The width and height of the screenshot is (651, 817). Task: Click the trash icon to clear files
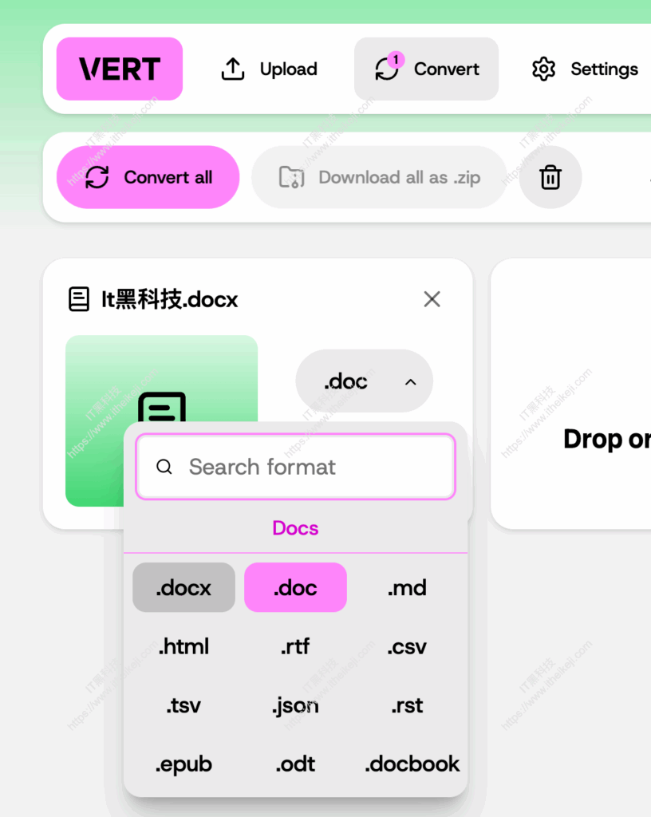point(550,177)
